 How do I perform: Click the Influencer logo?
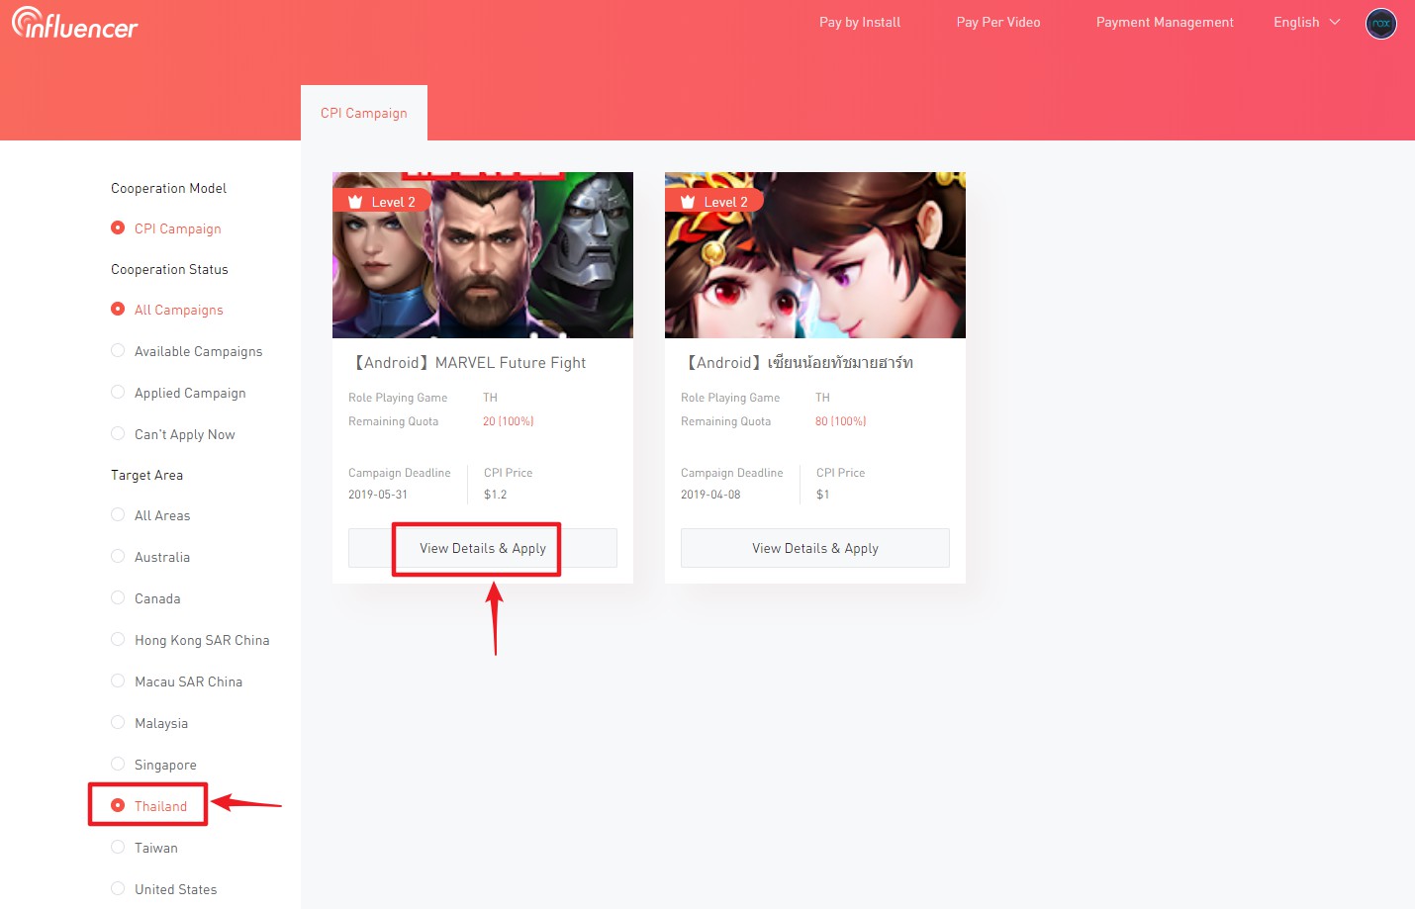pos(74,24)
